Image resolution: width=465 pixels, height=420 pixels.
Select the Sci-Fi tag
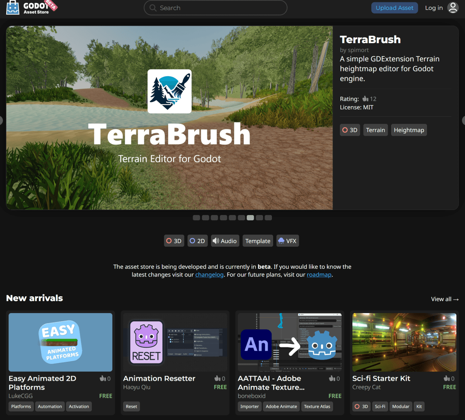[380, 406]
